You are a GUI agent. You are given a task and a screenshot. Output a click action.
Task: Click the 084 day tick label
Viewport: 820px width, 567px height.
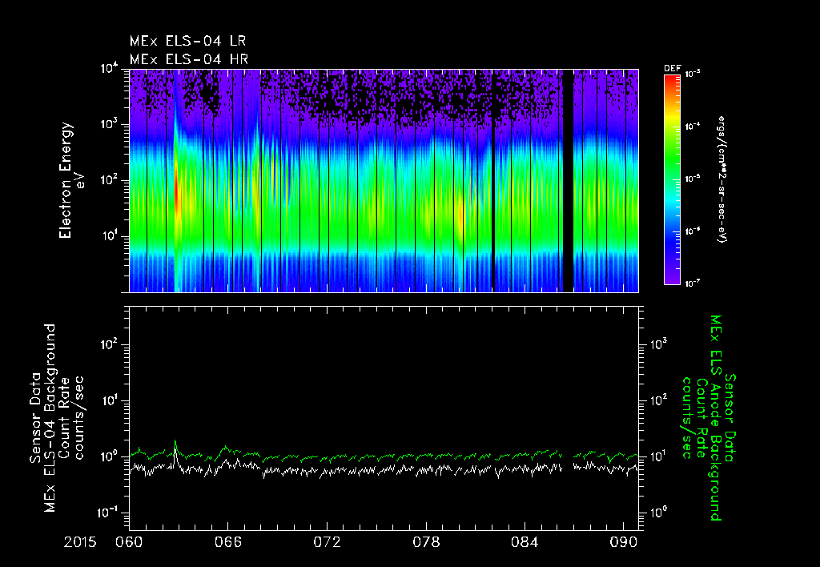coord(525,542)
